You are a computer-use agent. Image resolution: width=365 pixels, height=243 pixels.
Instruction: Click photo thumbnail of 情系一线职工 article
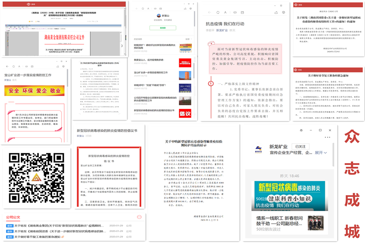click(316, 223)
